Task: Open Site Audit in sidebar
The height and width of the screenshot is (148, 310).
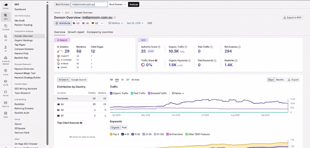Action: pyautogui.click(x=19, y=21)
